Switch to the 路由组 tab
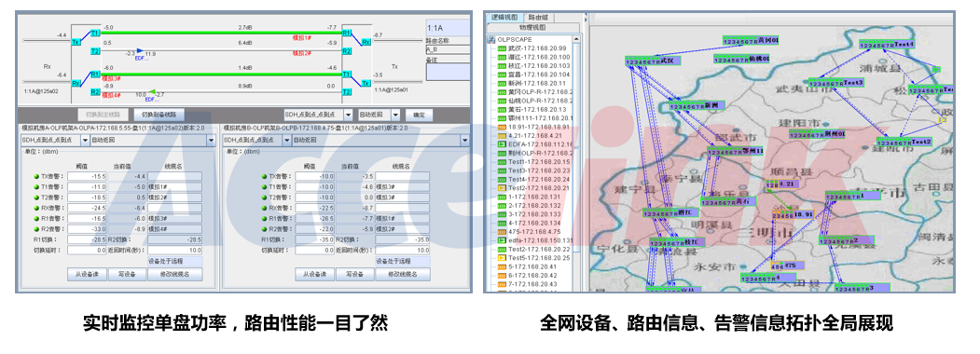 (538, 18)
